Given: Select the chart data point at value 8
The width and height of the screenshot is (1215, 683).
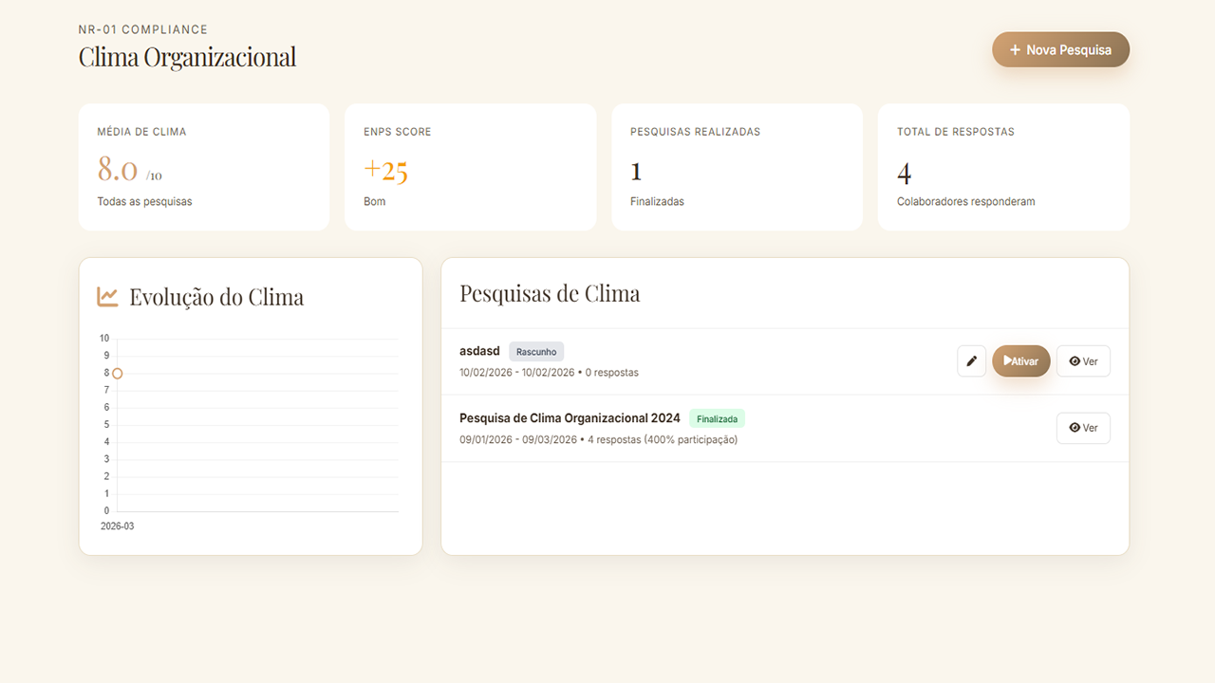Looking at the screenshot, I should (117, 374).
